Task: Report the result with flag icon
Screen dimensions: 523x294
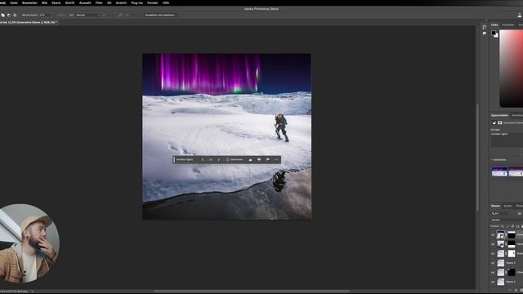Action: [x=268, y=160]
